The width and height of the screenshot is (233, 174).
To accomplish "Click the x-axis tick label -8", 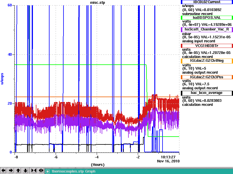I will pos(16,157).
